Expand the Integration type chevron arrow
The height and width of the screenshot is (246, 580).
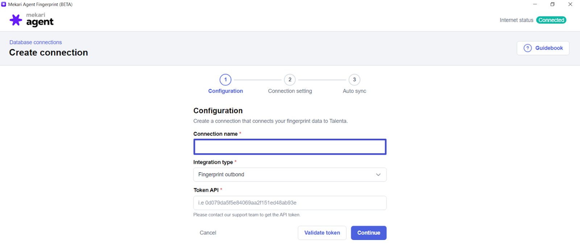click(378, 175)
